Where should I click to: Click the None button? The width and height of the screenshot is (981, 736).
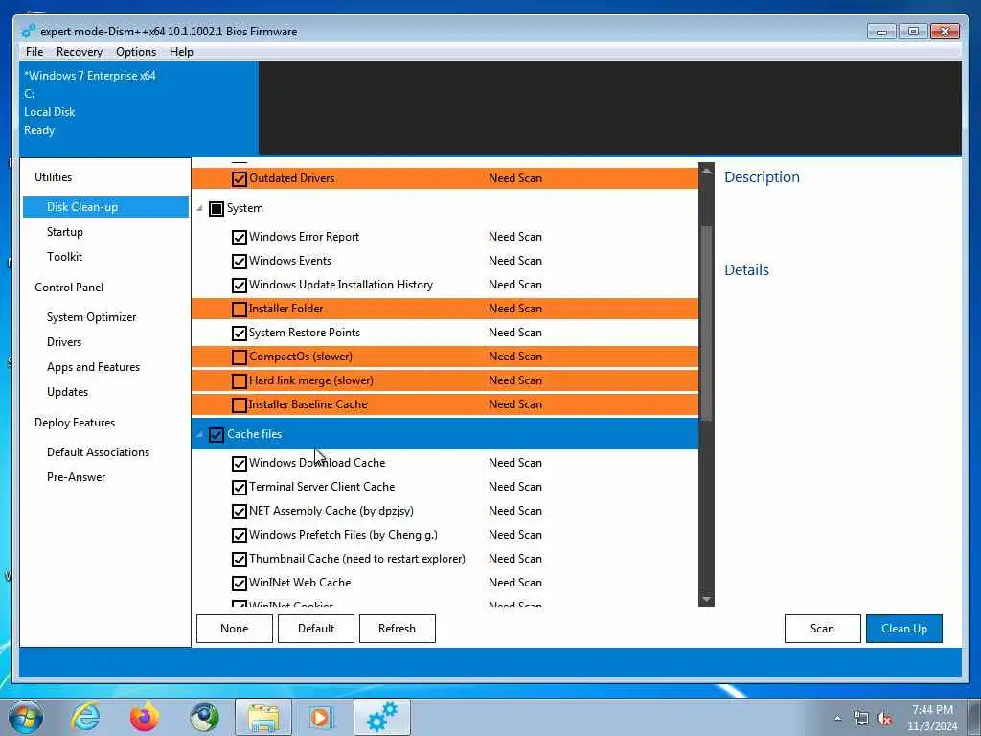[x=235, y=629]
